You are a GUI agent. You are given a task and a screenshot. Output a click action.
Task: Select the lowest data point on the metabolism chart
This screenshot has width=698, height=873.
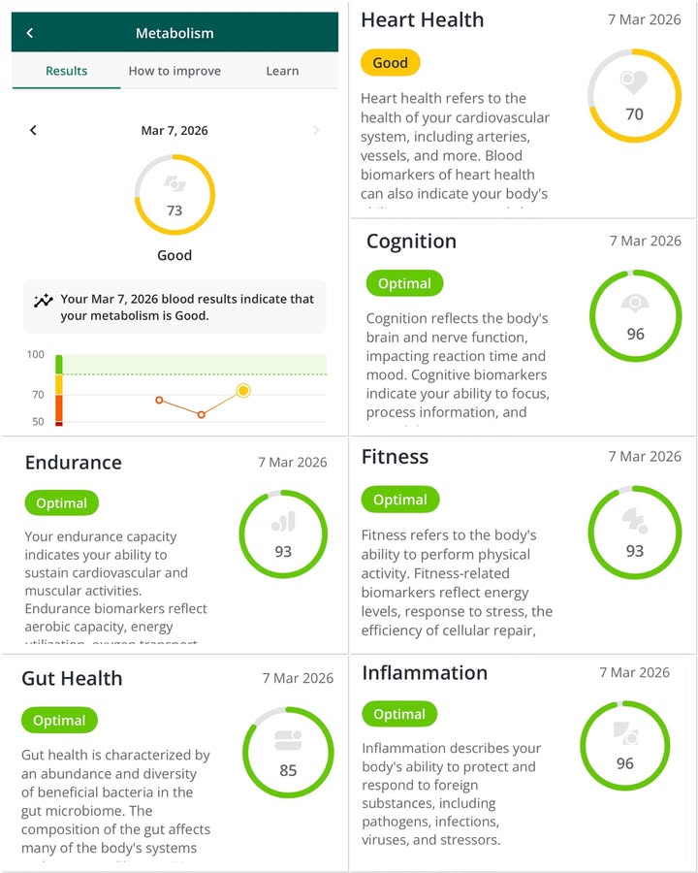coord(202,414)
